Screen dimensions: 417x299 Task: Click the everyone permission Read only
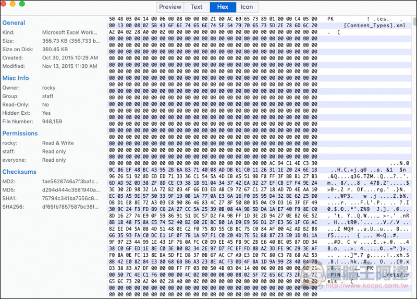54,160
